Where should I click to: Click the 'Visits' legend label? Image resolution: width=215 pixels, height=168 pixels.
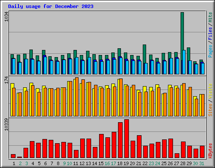[x=210, y=91]
